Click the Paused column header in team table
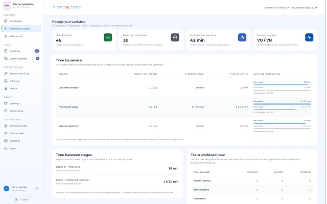Screen dimensions: 327x204 click(x=278, y=172)
